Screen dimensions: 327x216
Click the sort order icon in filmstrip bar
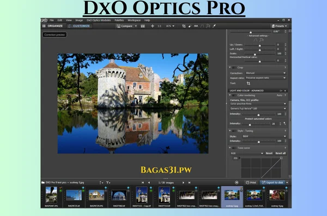[x=101, y=183]
